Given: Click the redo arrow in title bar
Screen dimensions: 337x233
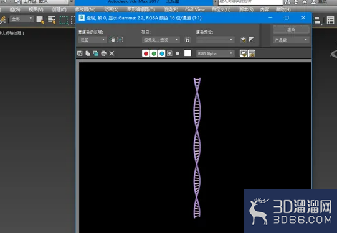Looking at the screenshot, I should click(x=4, y=2).
